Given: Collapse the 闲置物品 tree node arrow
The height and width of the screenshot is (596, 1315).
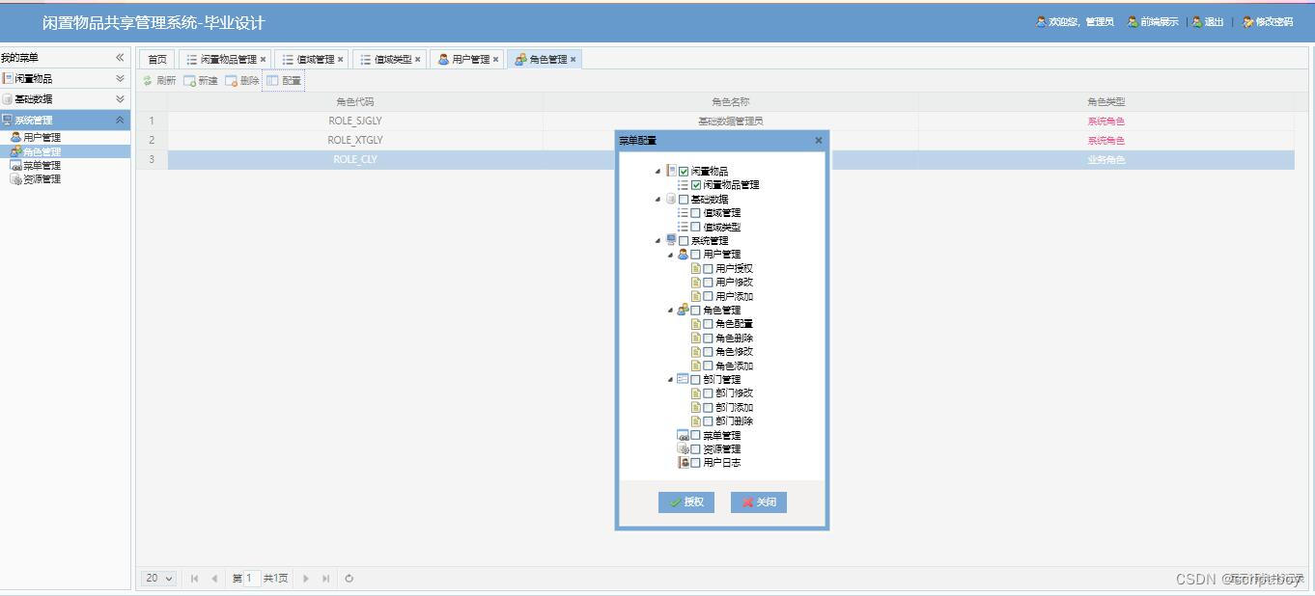Looking at the screenshot, I should tap(658, 171).
